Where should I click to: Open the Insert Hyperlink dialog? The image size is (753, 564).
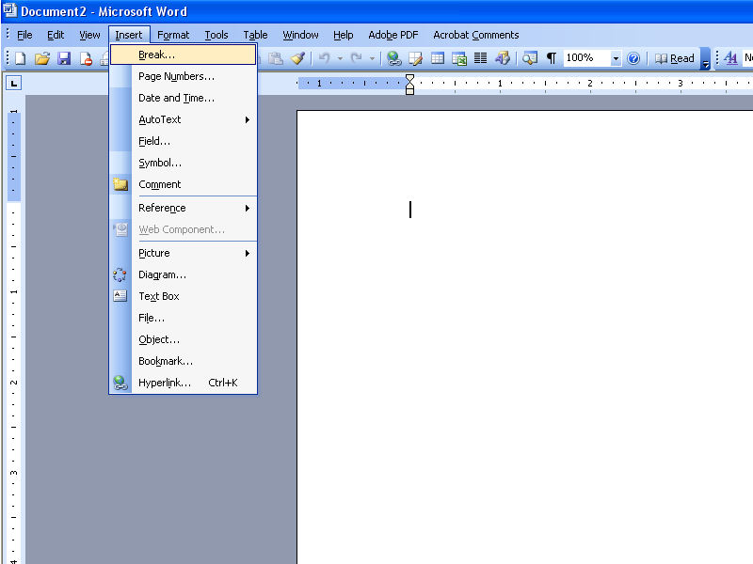(393, 57)
